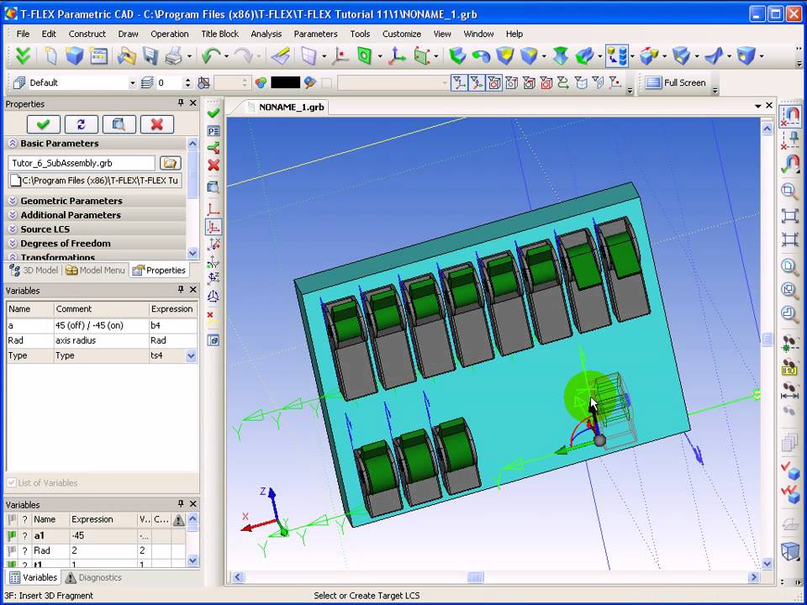The width and height of the screenshot is (807, 605).
Task: Open the Type expression dropdown ts4
Action: [191, 355]
